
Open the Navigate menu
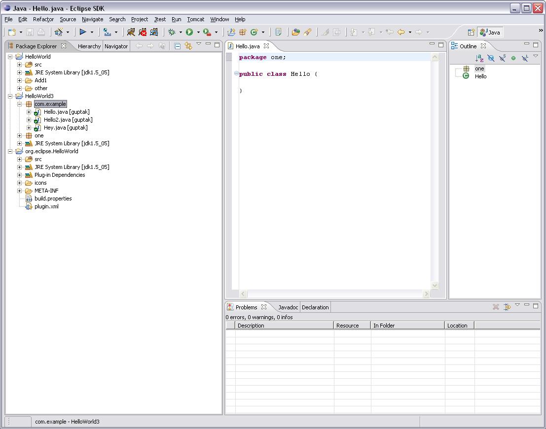pos(93,20)
